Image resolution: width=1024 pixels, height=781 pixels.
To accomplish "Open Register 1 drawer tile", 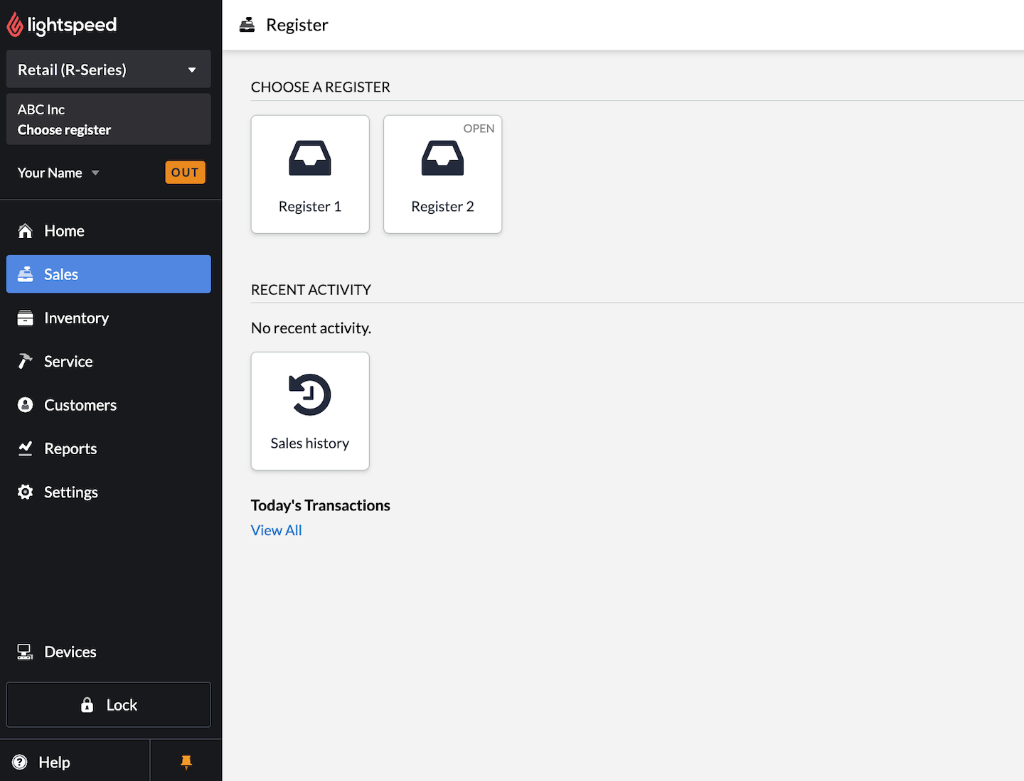I will coord(310,174).
